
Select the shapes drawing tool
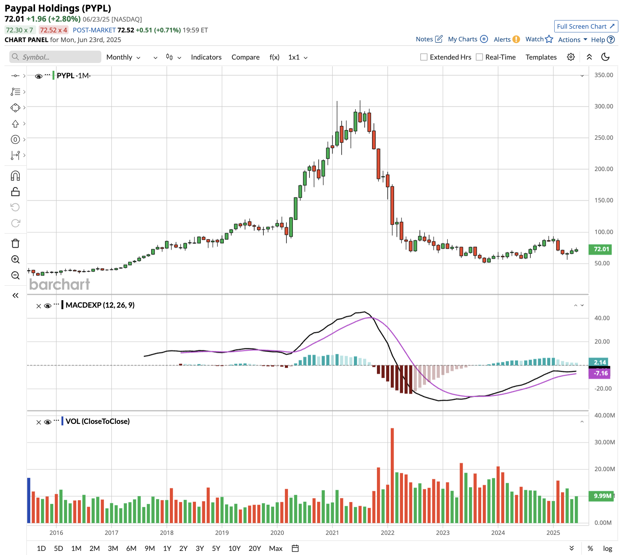point(15,108)
